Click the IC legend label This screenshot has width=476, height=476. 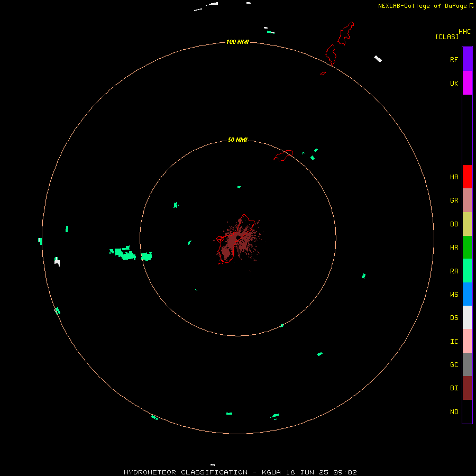click(x=454, y=342)
